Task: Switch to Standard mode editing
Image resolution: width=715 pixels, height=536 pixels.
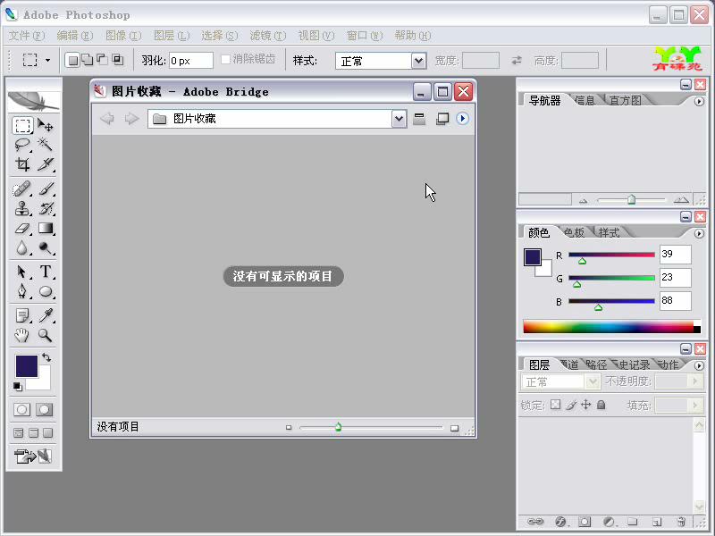Action: point(21,409)
